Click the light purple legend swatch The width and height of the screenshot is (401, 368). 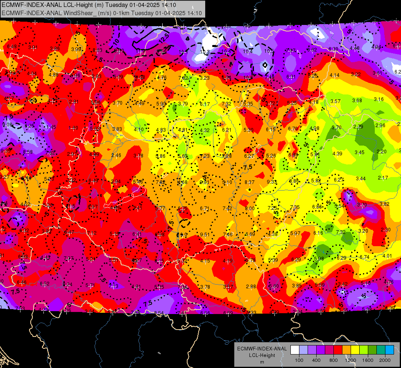pos(312,350)
